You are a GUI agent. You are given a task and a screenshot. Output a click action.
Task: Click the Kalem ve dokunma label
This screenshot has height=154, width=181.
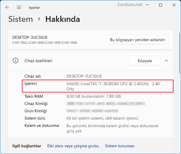point(42,125)
